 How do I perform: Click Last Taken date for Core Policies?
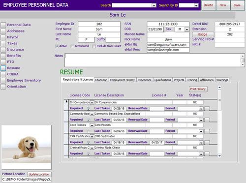pos(119,131)
